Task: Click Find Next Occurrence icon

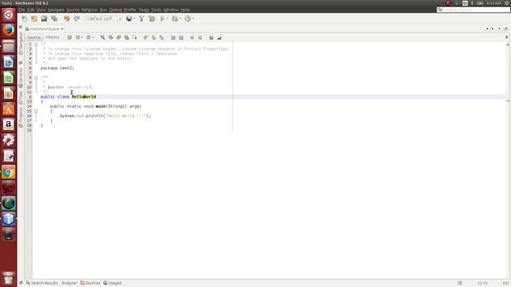Action: (x=119, y=37)
